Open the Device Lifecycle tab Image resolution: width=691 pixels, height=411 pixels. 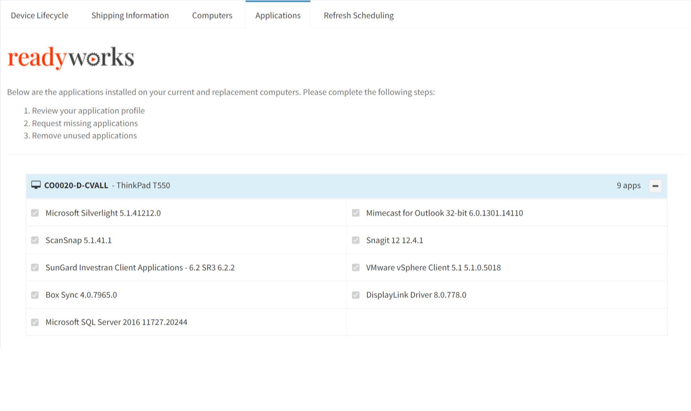tap(39, 15)
